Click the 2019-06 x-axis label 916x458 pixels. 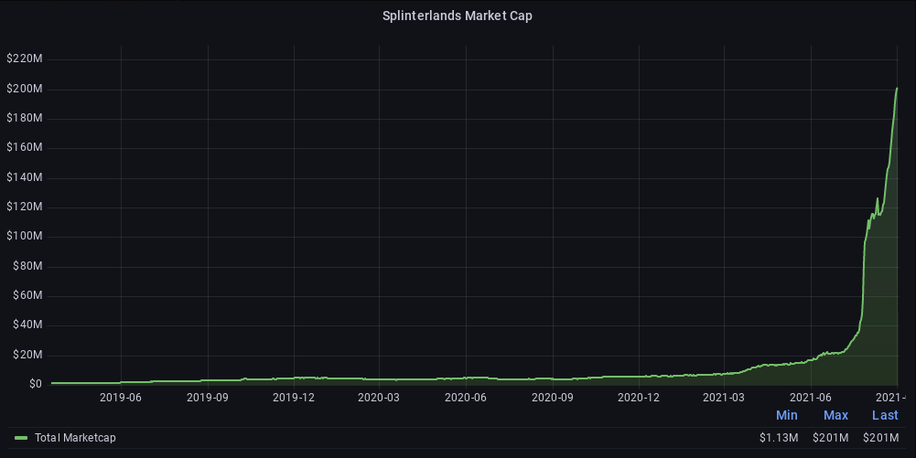point(121,398)
